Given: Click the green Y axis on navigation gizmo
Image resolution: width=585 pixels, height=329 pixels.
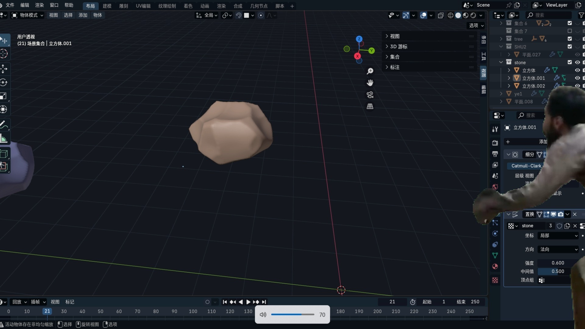Looking at the screenshot, I should tap(371, 51).
